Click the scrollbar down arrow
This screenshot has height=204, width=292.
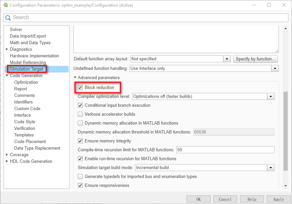click(285, 186)
